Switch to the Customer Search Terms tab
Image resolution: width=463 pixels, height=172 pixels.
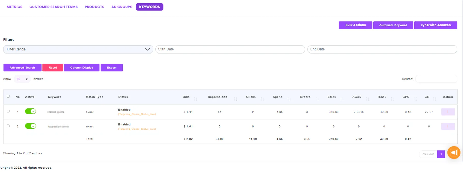53,7
